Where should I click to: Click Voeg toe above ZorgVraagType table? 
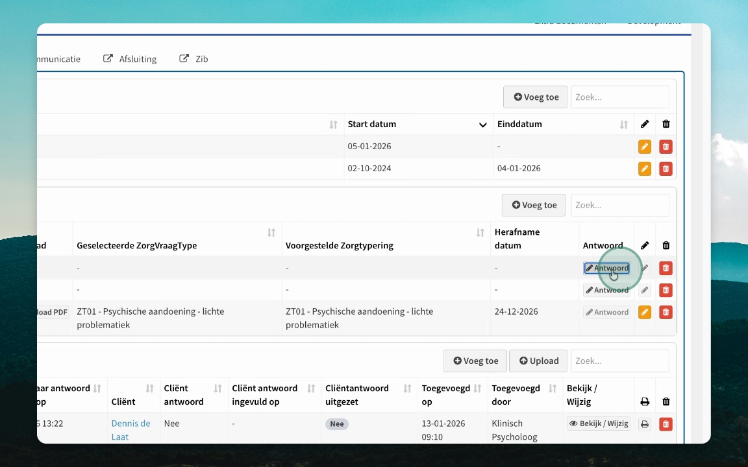[x=534, y=205]
